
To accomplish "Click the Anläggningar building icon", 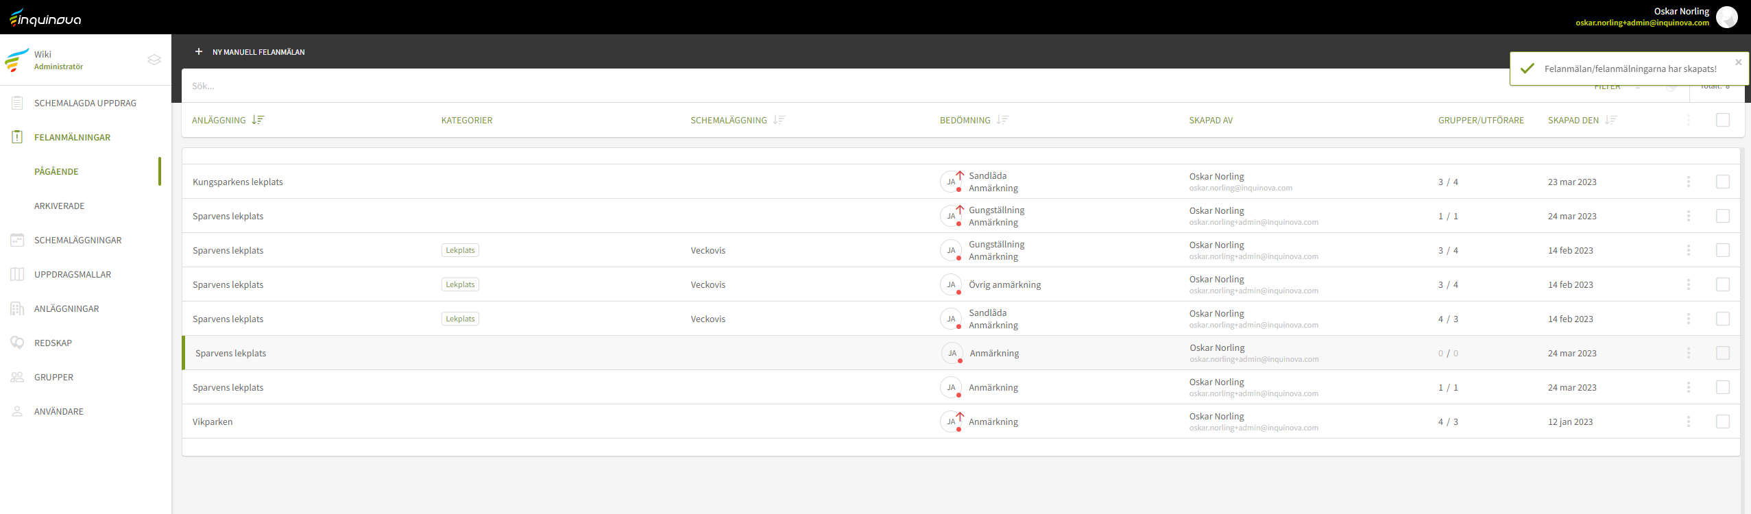I will coord(17,308).
